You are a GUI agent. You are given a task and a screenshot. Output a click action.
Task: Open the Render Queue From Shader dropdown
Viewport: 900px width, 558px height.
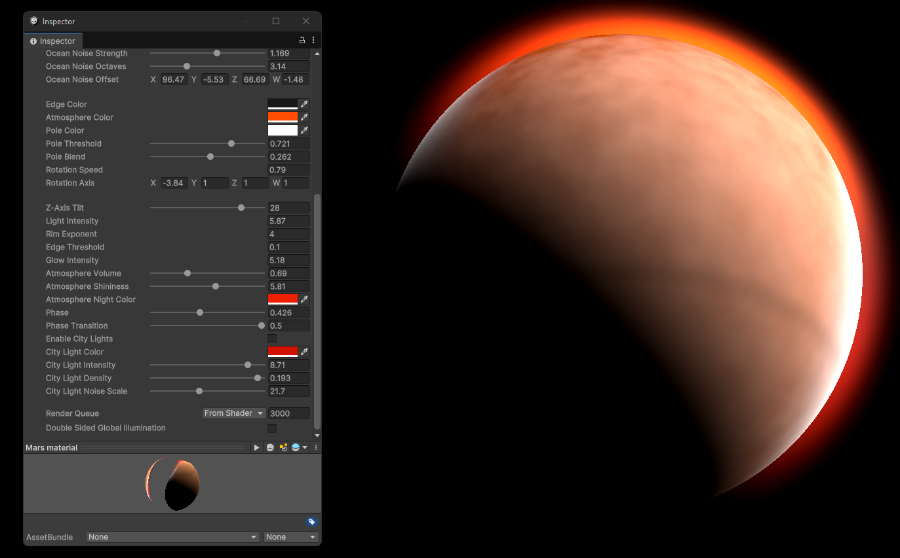233,413
